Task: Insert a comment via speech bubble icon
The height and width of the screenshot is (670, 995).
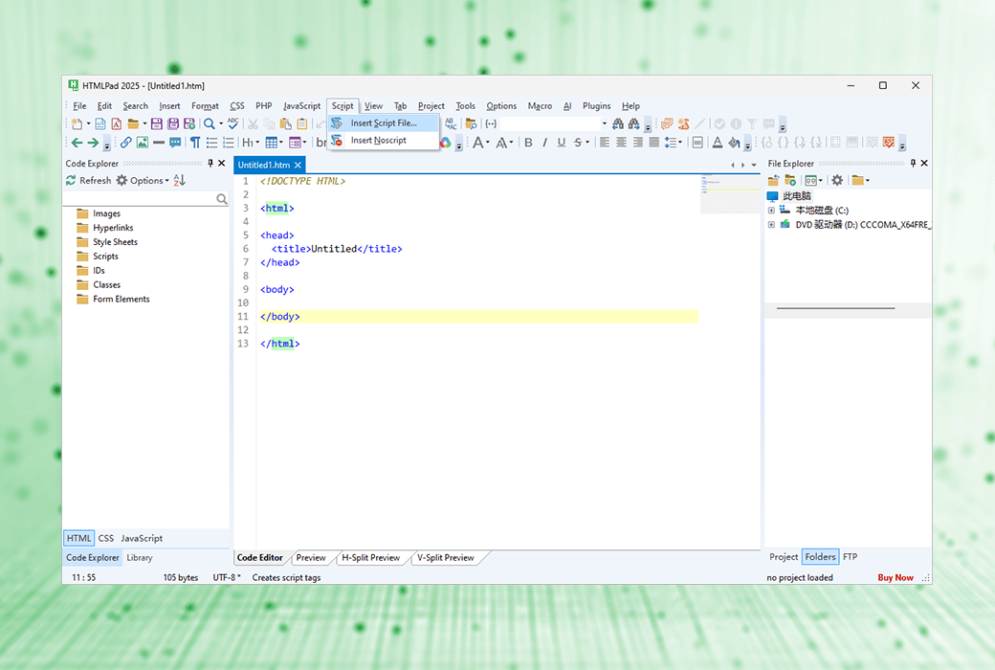Action: 175,143
